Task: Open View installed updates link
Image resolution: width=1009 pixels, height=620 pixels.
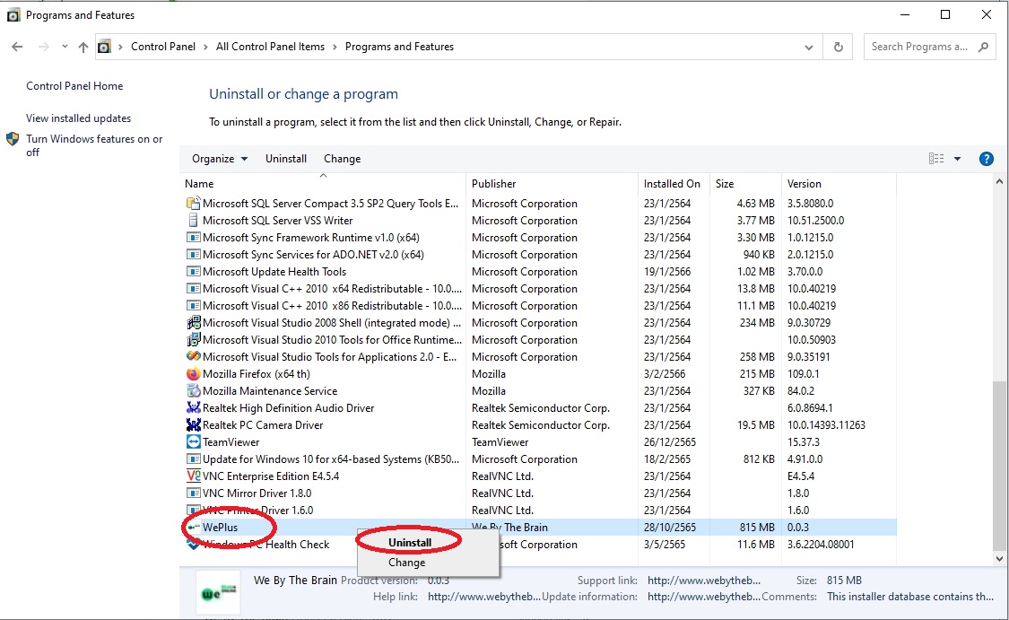Action: (79, 118)
